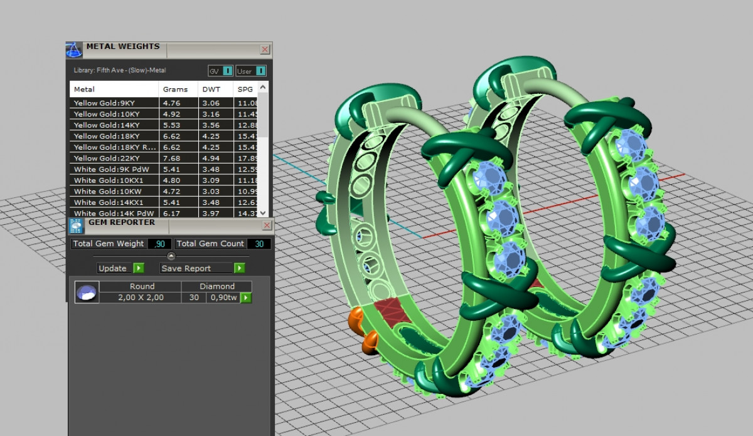Click the Metal Weights panel icon
Viewport: 753px width, 436px height.
tap(74, 50)
